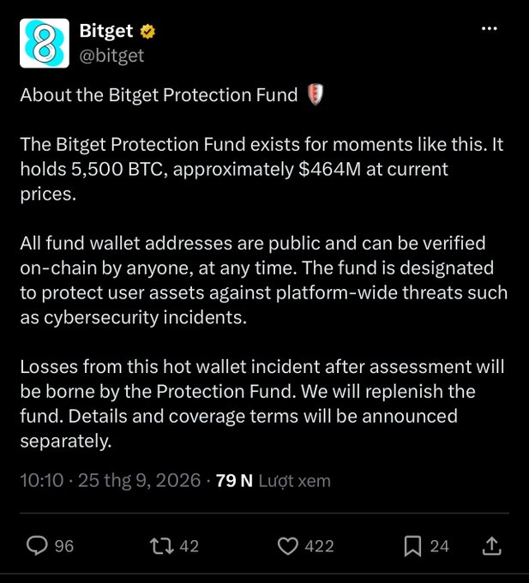Click the 42 reposts count
Viewport: 529px width, 583px height.
[x=189, y=546]
